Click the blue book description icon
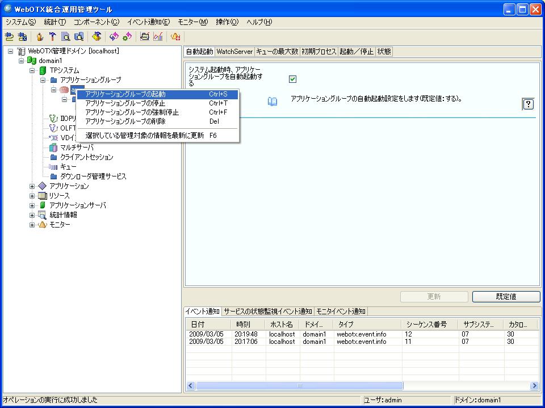Viewport: 545px width, 408px height. 272,102
